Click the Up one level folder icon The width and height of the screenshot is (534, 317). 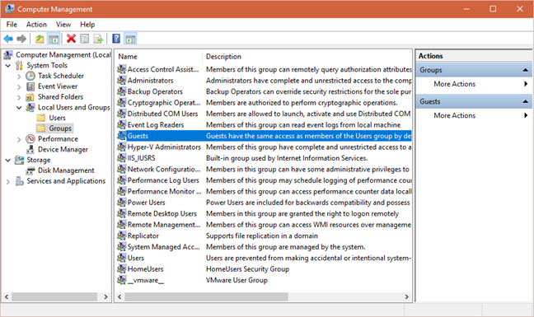[40, 39]
